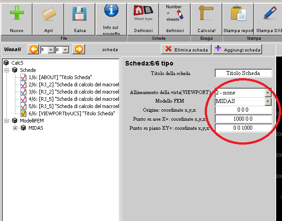Image resolution: width=282 pixels, height=221 pixels.
Task: Click the "Modello FEM" label text
Action: (169, 101)
